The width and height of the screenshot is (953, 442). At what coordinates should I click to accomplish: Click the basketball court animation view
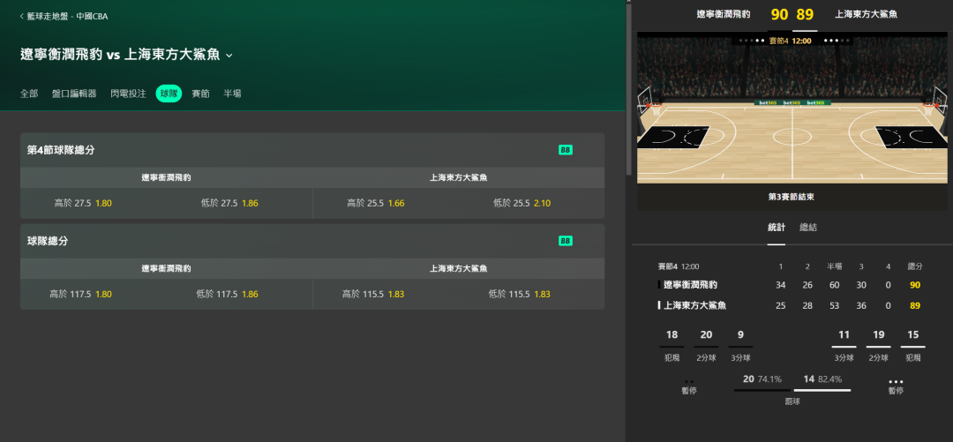tap(792, 108)
